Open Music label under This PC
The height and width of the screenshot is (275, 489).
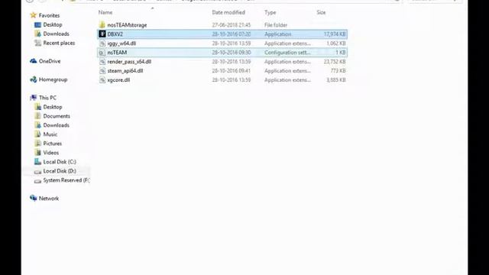50,134
